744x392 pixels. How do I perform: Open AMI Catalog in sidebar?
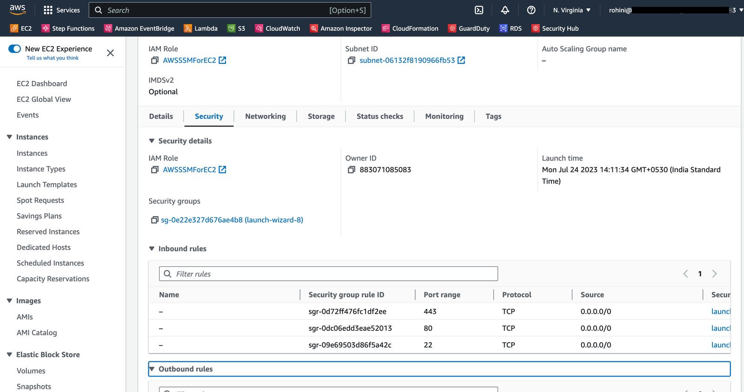(37, 333)
